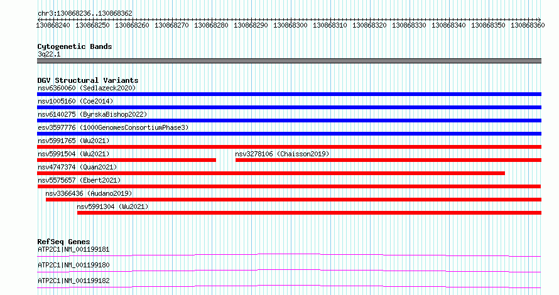Screen dimensions: 559x295
Task: Click the magenta line for NM_001199181
Action: pyautogui.click(x=289, y=255)
